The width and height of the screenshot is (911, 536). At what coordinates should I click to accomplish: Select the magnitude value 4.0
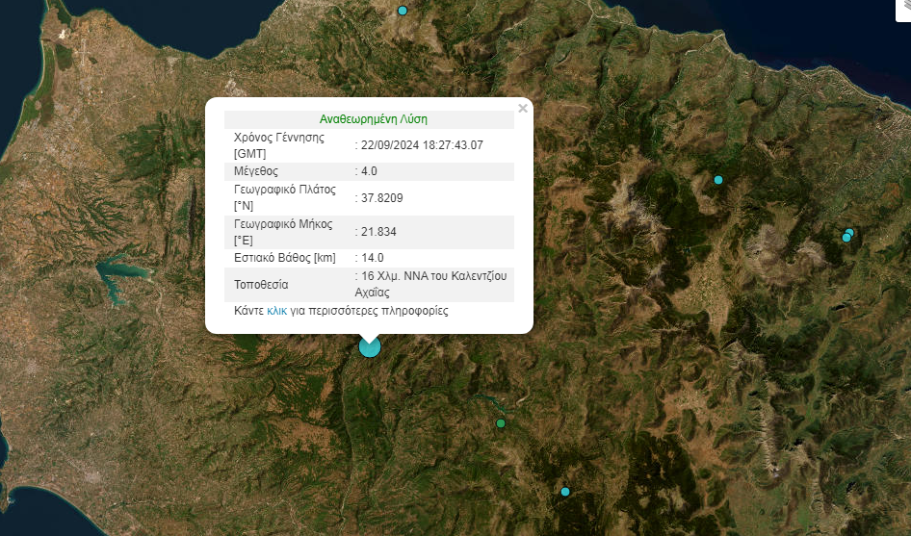click(369, 171)
